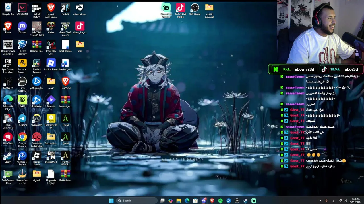Viewport: 364px width, 204px height.
Task: Select the Hogwarts Legacy file icon
Action: 51,177
